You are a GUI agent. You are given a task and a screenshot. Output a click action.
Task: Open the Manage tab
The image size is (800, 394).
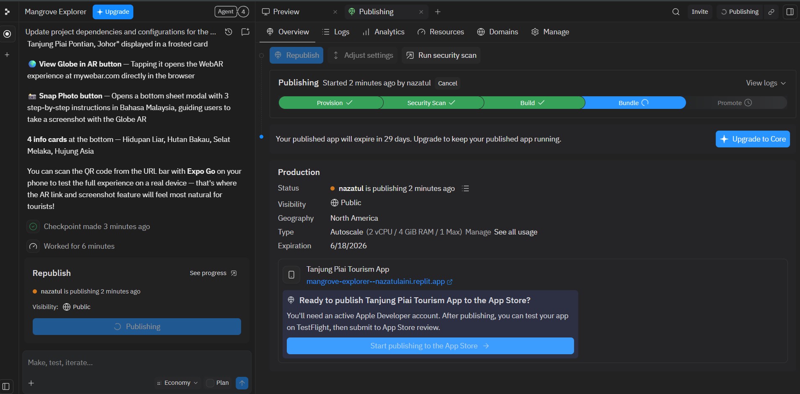point(550,32)
